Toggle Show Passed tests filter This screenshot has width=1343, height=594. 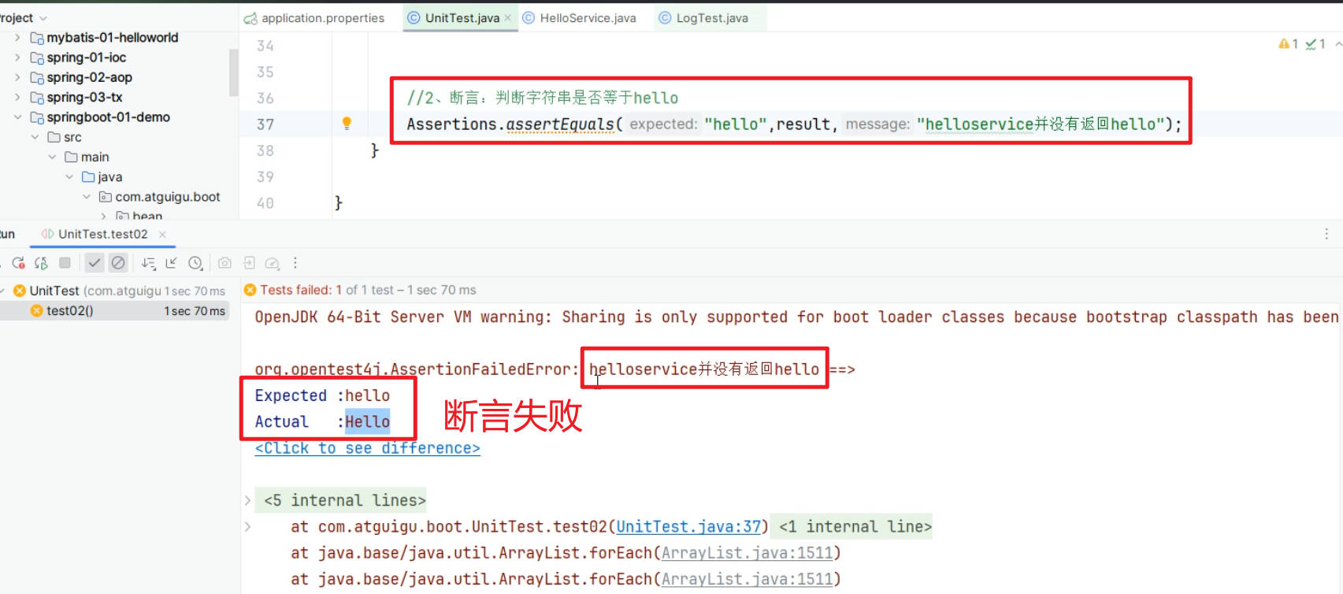(95, 263)
